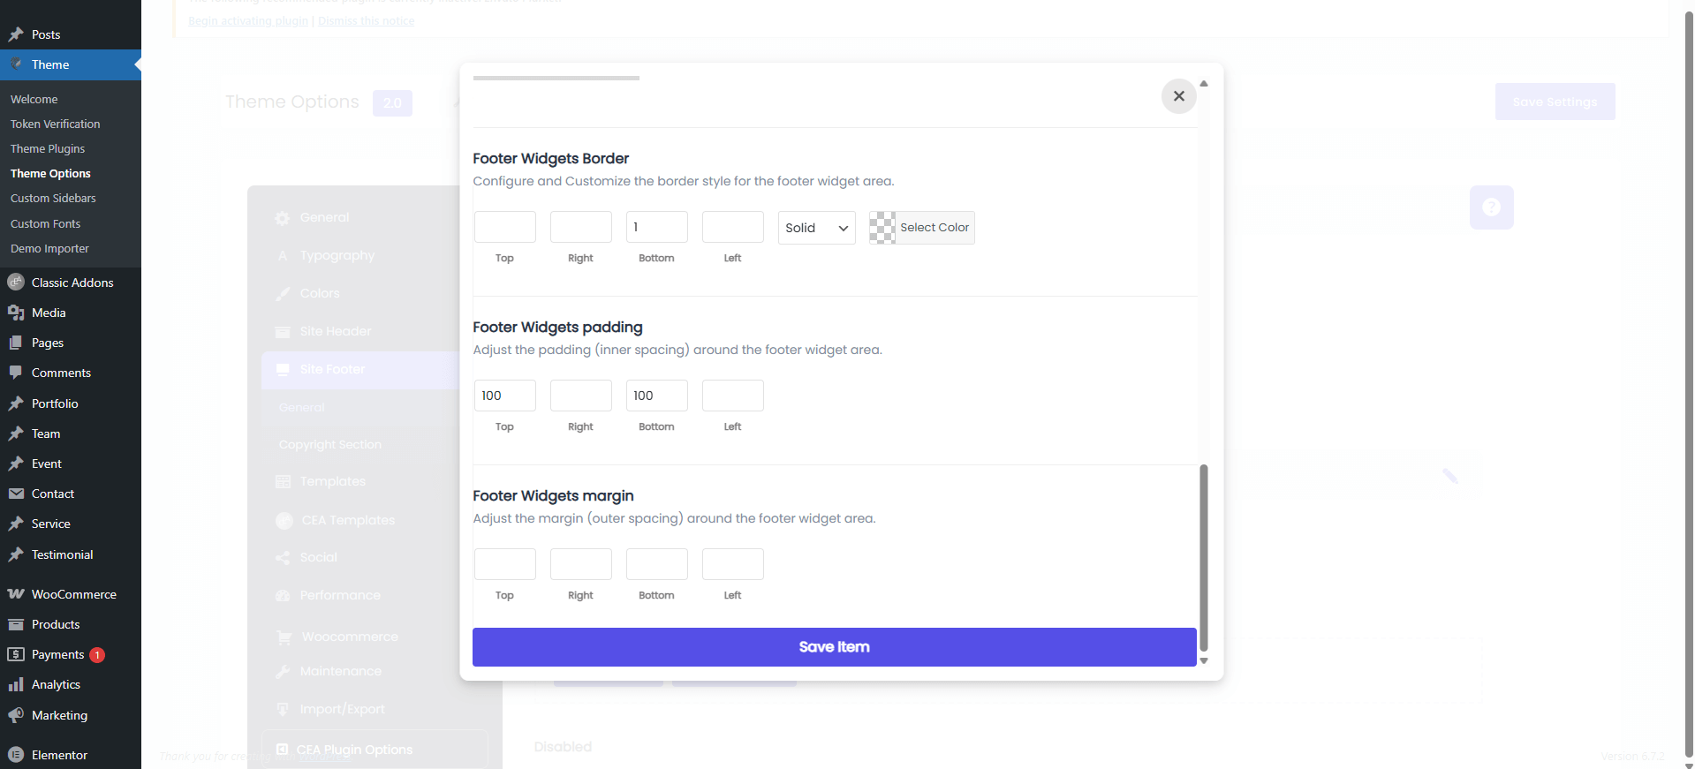This screenshot has height=769, width=1695.
Task: Click the border Bottom input field
Action: (x=656, y=227)
